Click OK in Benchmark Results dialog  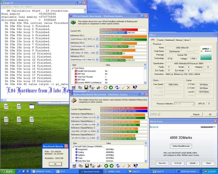tap(55, 164)
